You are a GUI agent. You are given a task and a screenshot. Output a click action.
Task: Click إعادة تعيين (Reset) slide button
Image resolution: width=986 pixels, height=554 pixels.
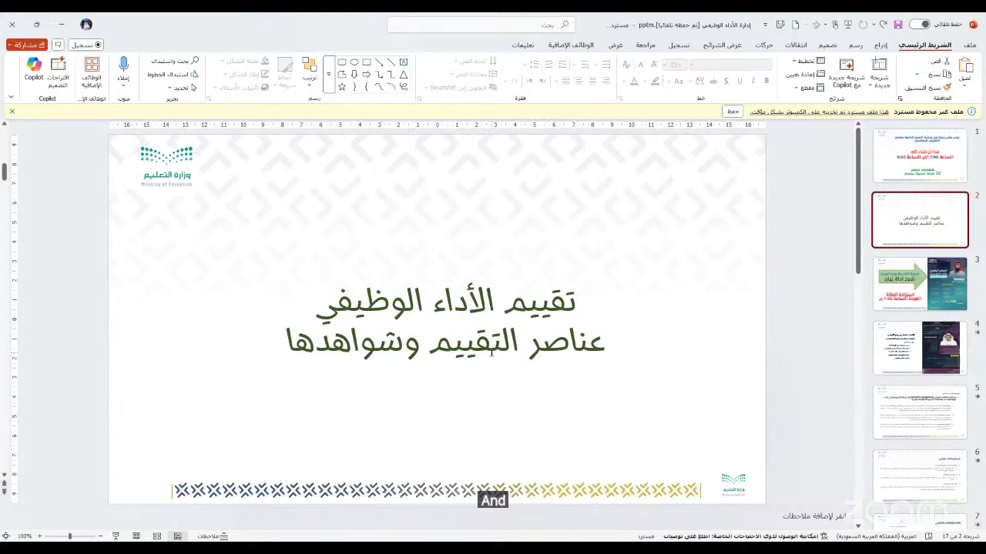(x=805, y=75)
